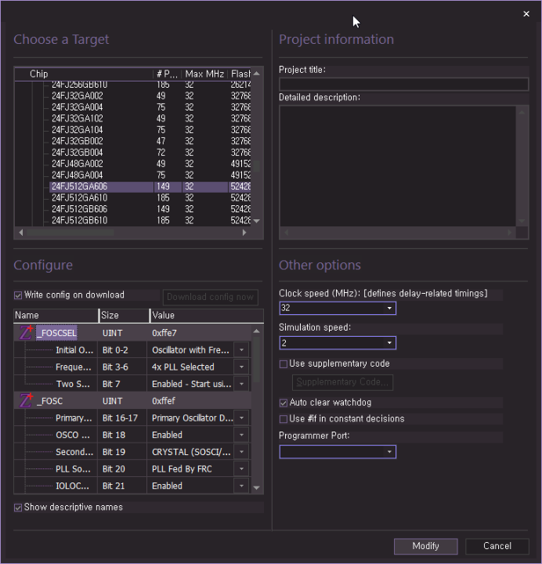Toggle Show descriptive names checkbox
Viewport: 542px width, 564px height.
pos(18,508)
